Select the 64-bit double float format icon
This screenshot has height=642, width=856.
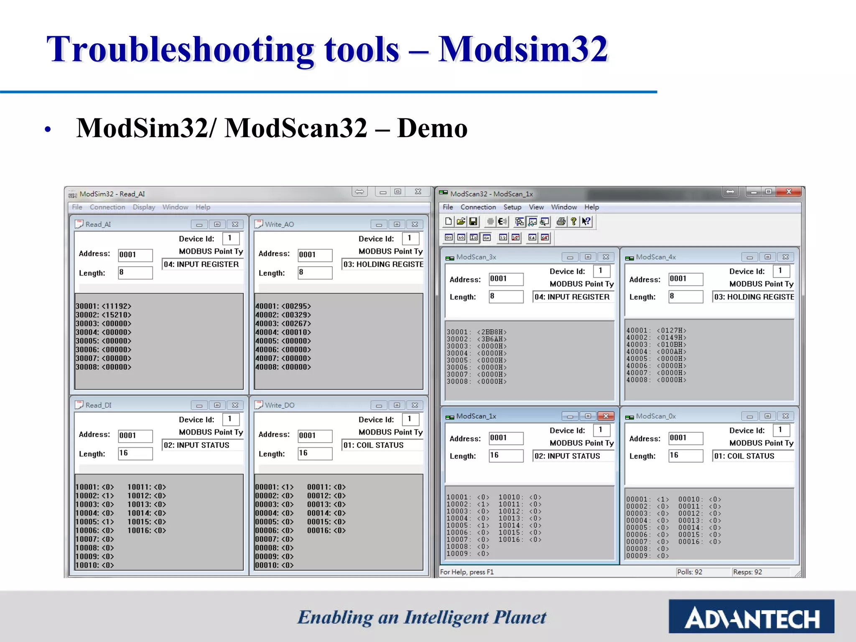tap(532, 237)
